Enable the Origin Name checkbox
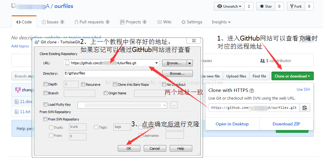The width and height of the screenshot is (323, 158). pyautogui.click(x=106, y=93)
